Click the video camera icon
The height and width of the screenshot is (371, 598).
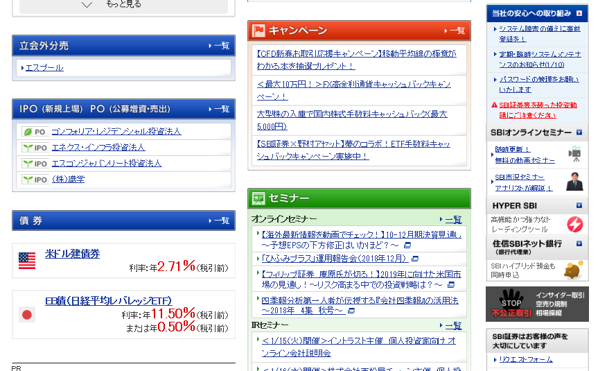pos(574,154)
